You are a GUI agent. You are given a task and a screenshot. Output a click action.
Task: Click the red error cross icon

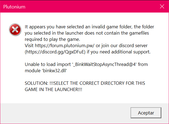click(15, 30)
